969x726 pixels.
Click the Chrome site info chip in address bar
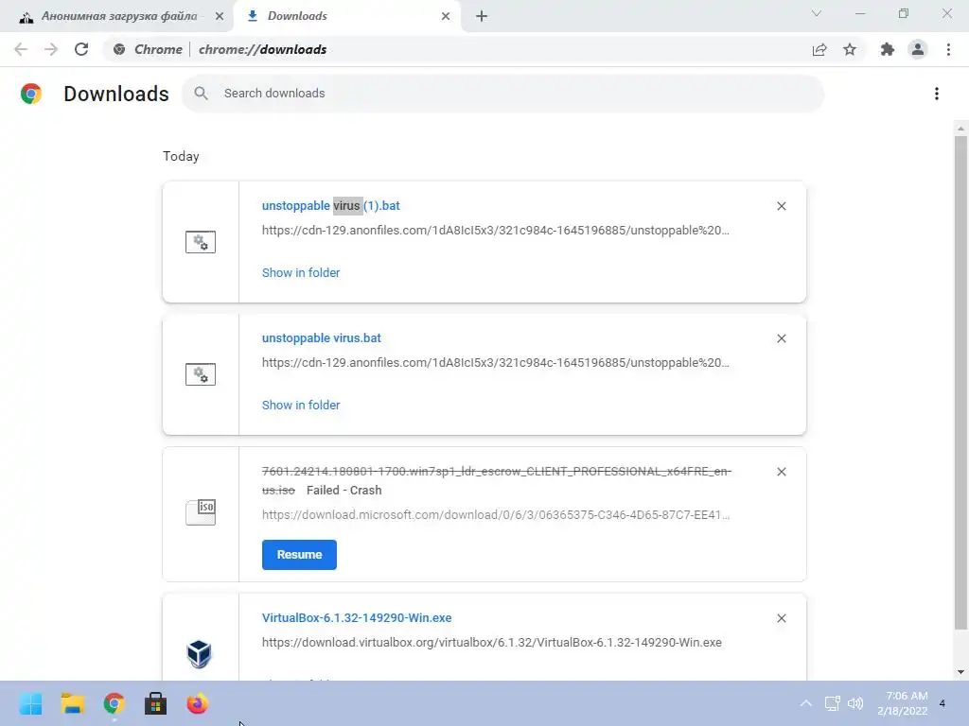(148, 49)
